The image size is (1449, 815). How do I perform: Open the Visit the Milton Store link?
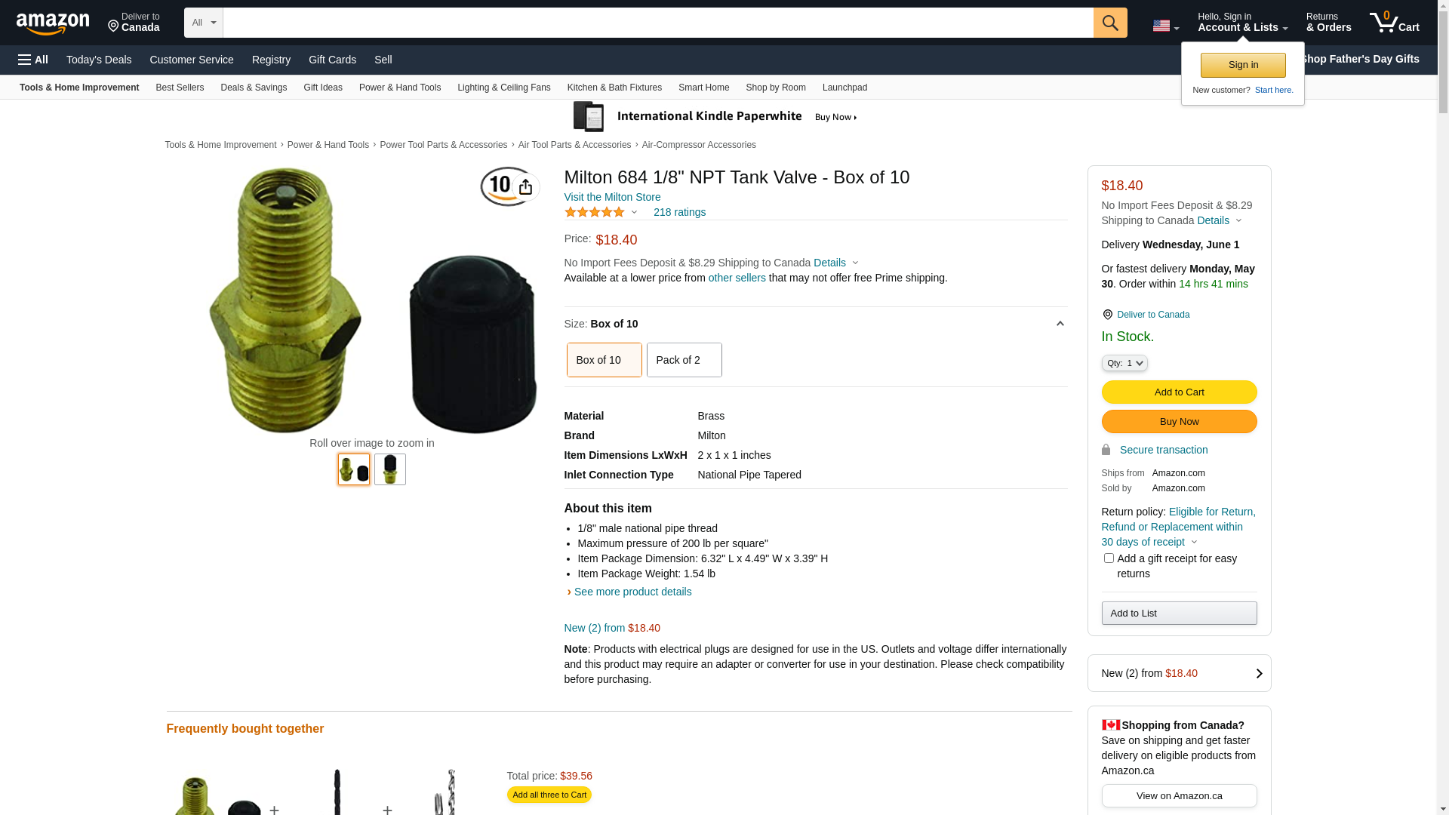pyautogui.click(x=612, y=197)
